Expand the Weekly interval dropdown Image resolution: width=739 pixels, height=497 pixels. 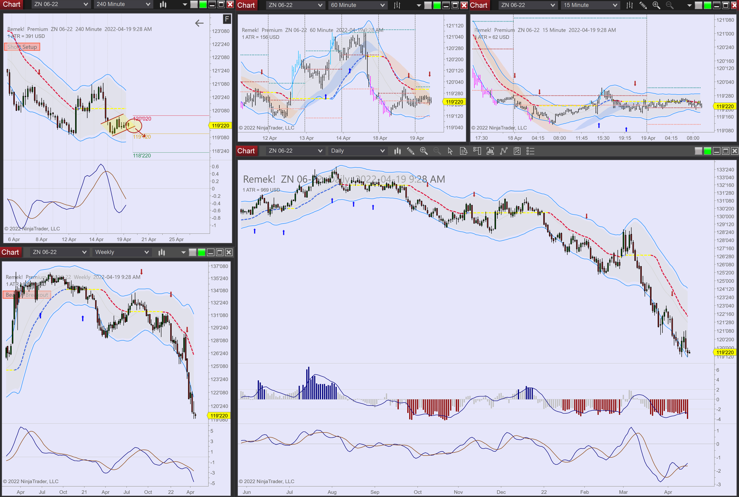point(121,252)
